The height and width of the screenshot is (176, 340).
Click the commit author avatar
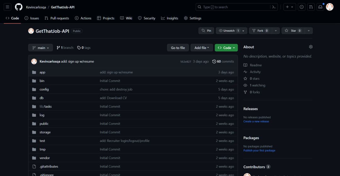pos(34,61)
